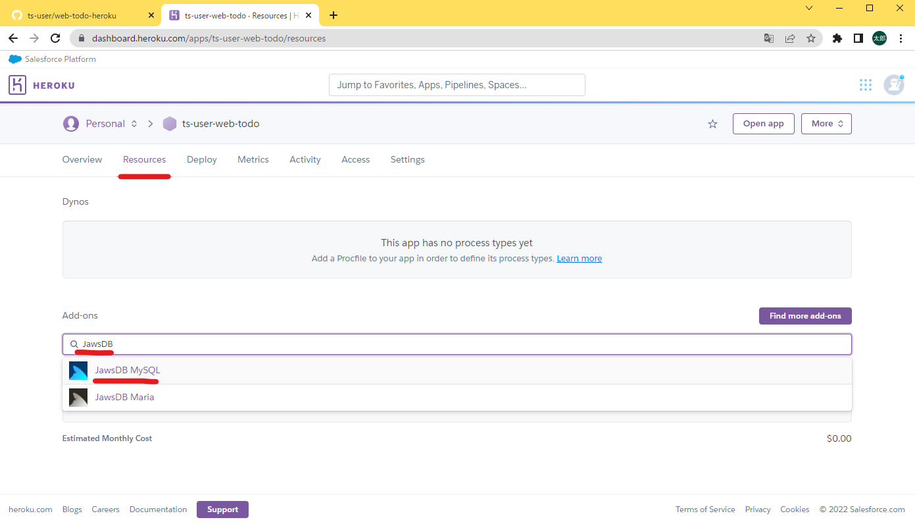Open the user account avatar menu
Viewport: 915px width, 524px height.
pyautogui.click(x=893, y=85)
